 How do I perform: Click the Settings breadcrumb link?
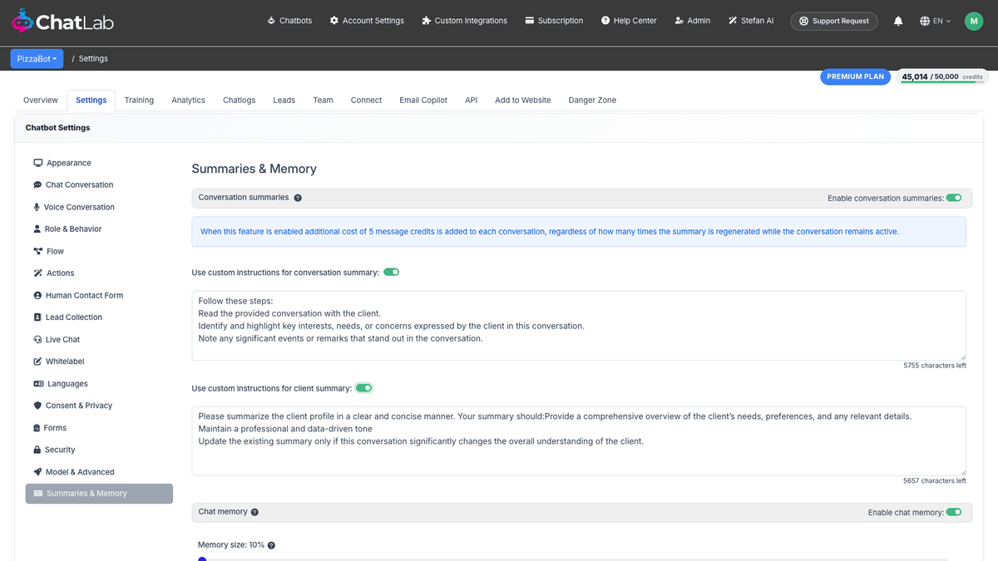(x=93, y=59)
